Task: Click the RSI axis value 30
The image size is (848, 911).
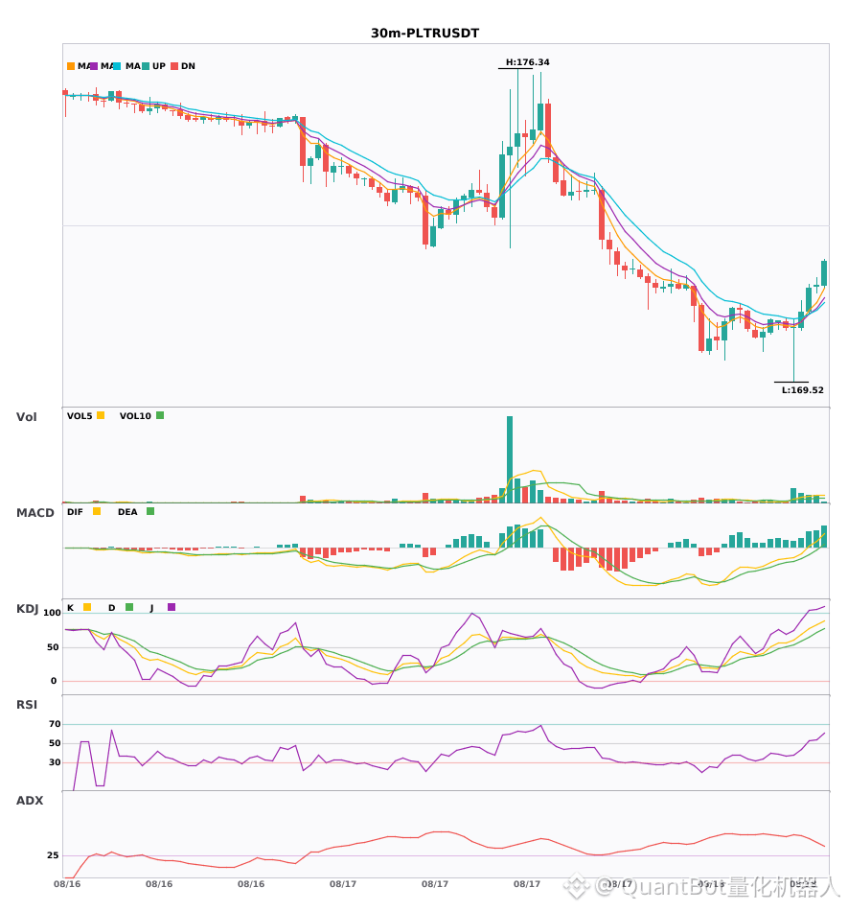Action: (55, 762)
